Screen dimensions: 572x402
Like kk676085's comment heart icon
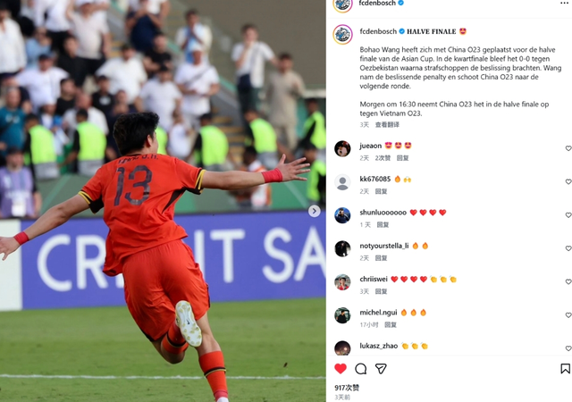click(x=568, y=181)
